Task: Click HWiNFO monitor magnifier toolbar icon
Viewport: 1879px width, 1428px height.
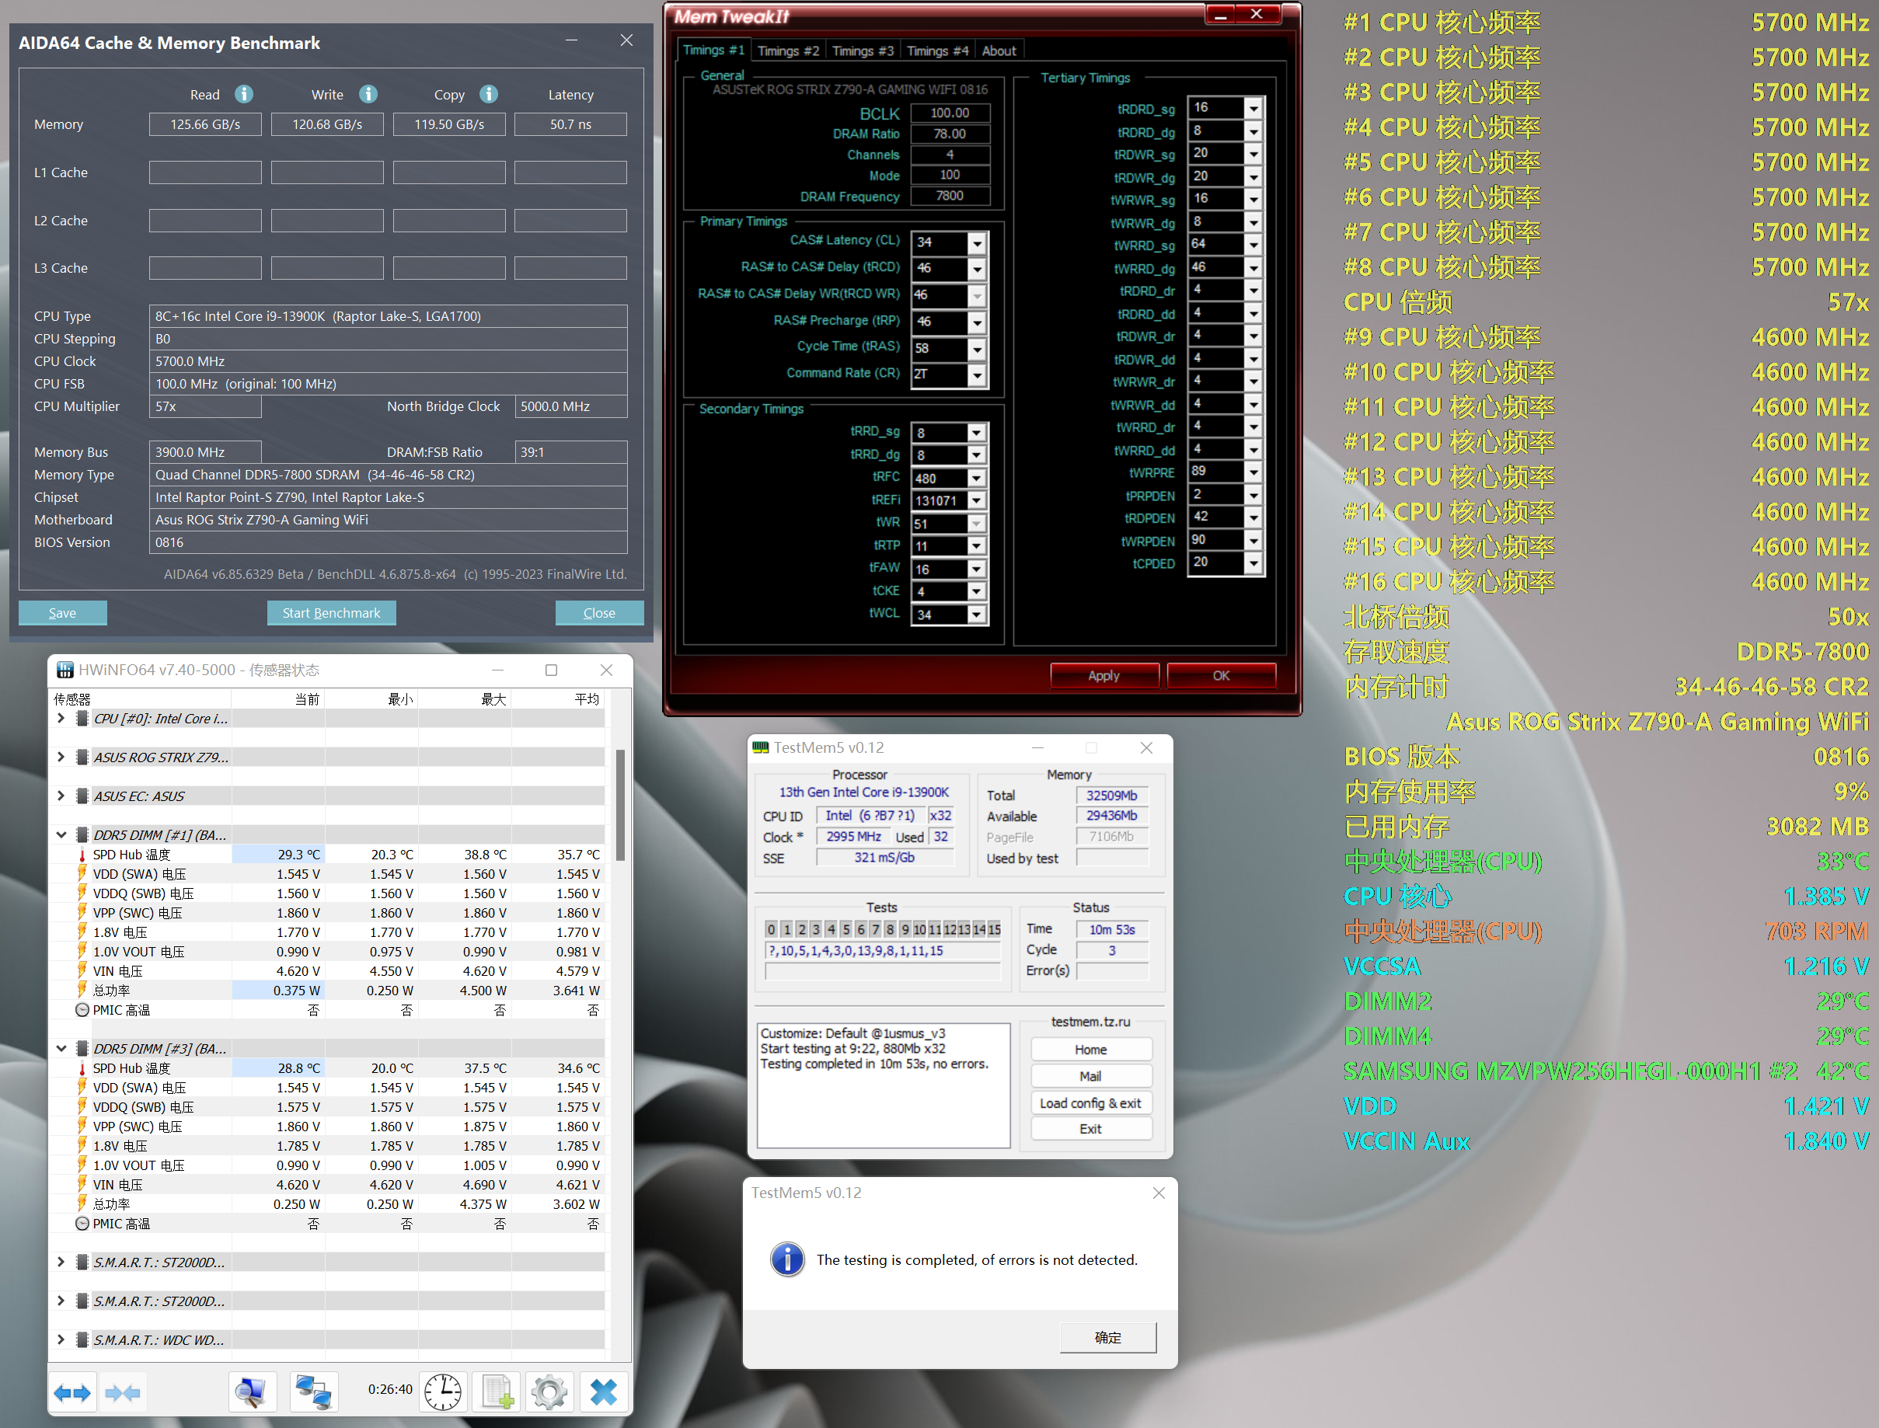Action: pyautogui.click(x=253, y=1392)
